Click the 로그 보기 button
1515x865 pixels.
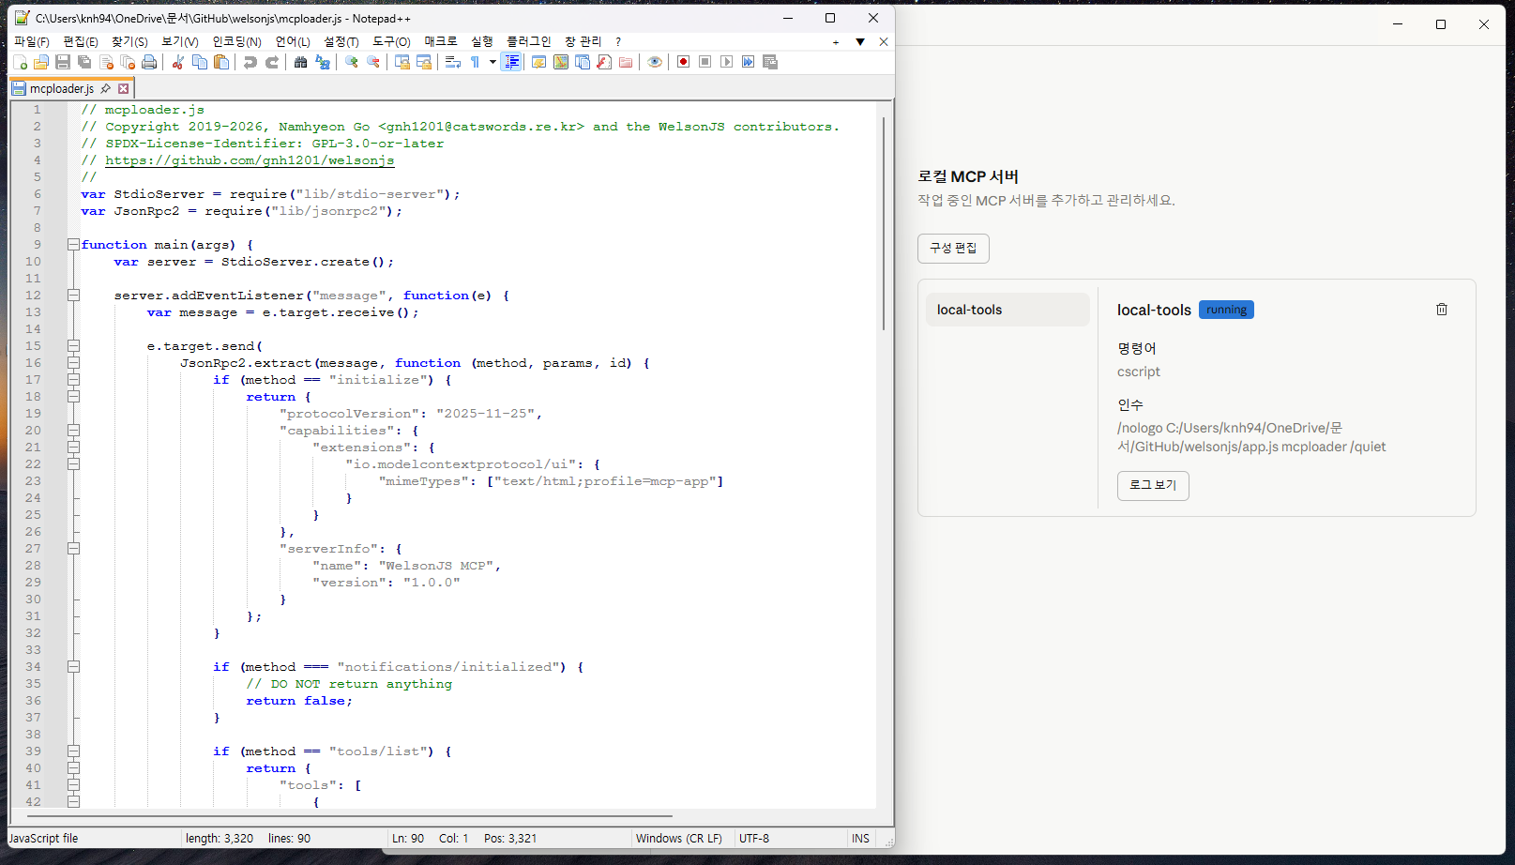[1153, 485]
